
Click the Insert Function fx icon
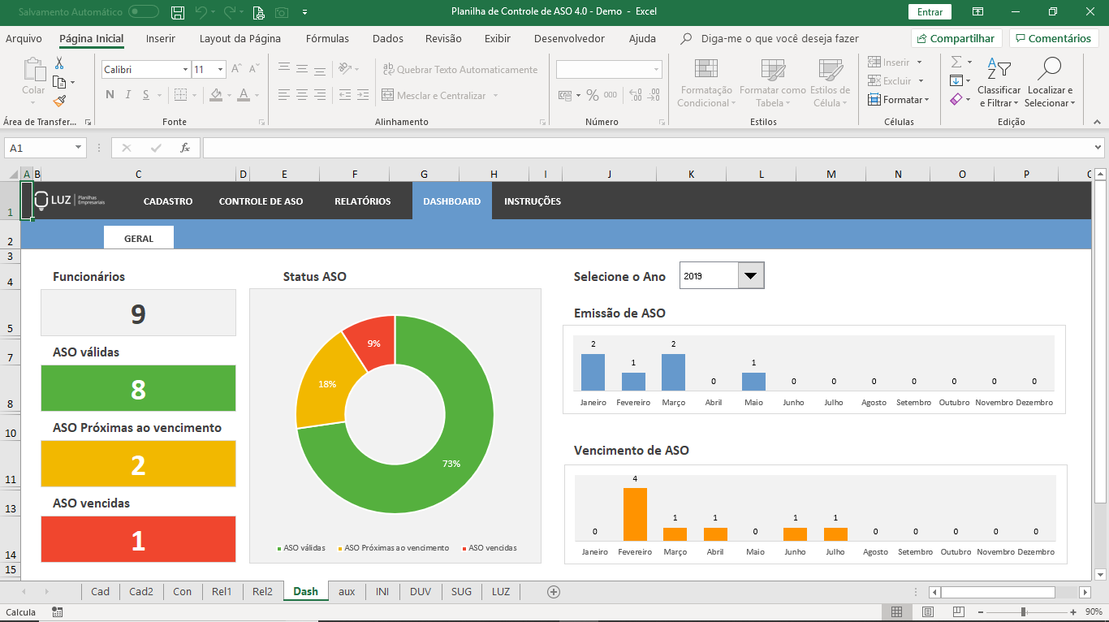[x=184, y=148]
